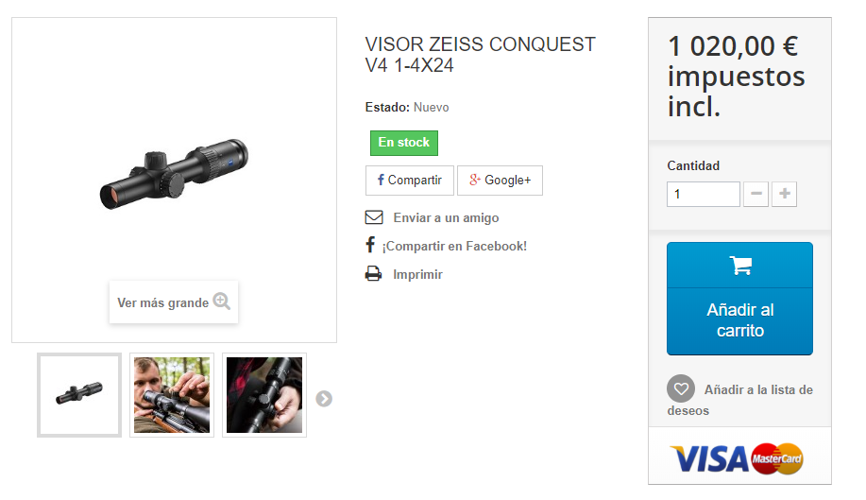Add product with Añadir al carrito
Viewport: 866px width, 500px height.
[740, 299]
